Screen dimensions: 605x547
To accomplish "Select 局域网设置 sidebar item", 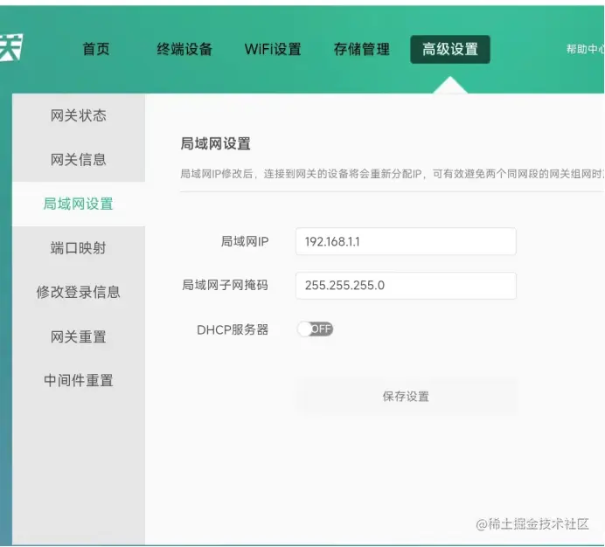I will [79, 204].
